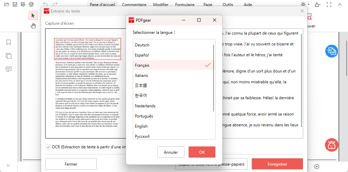Click inside the extracted text field
This screenshot has height=172, width=348.
click(262, 83)
